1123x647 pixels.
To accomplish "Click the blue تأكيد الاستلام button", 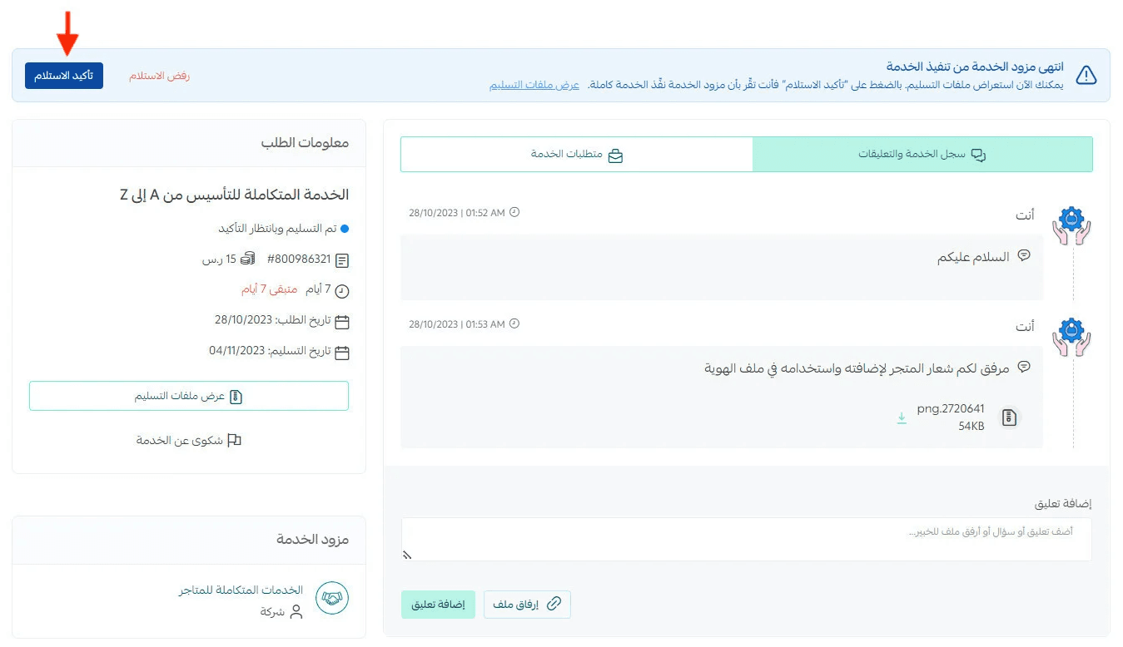I will (x=64, y=76).
